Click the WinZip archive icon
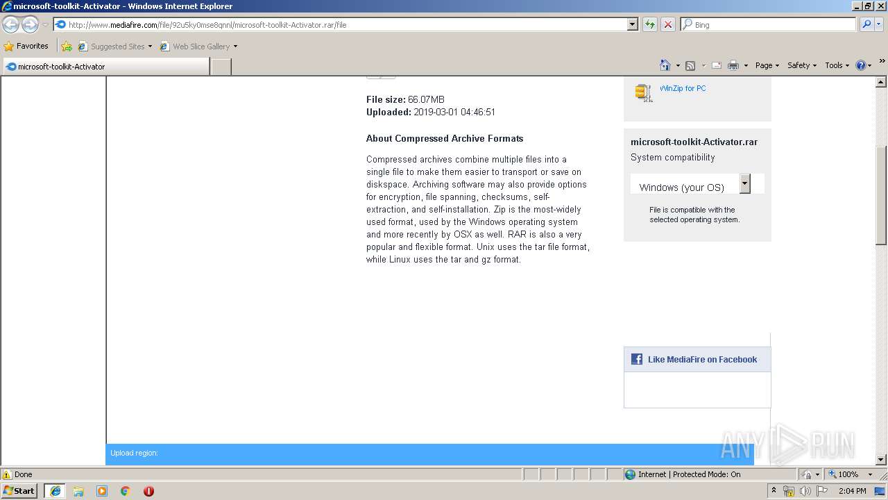 point(644,92)
